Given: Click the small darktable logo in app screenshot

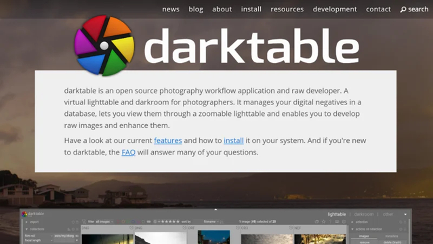Looking at the screenshot, I should pos(24,214).
